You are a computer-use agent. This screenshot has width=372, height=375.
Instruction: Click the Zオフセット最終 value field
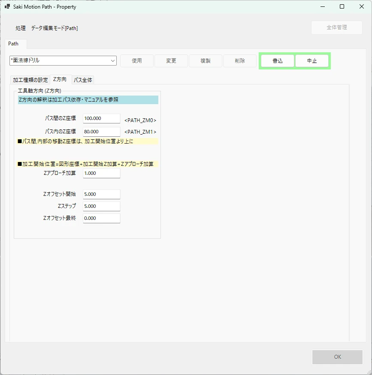click(102, 218)
